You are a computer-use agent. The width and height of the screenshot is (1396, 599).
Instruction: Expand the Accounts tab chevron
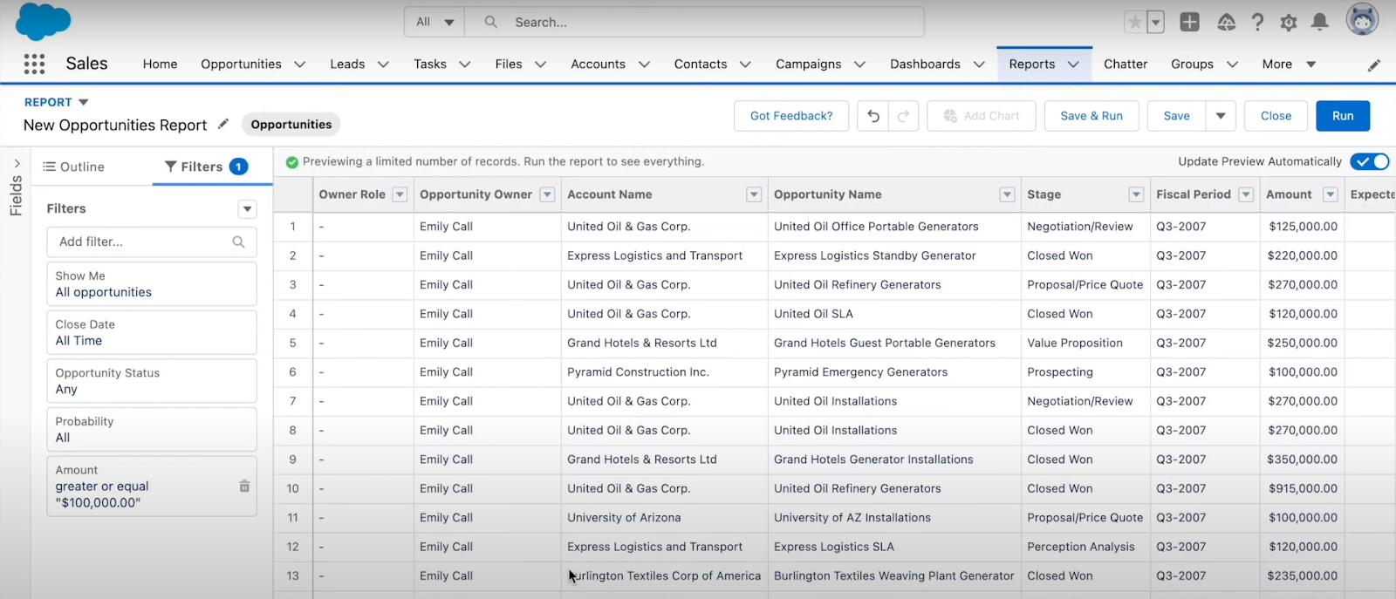click(644, 65)
